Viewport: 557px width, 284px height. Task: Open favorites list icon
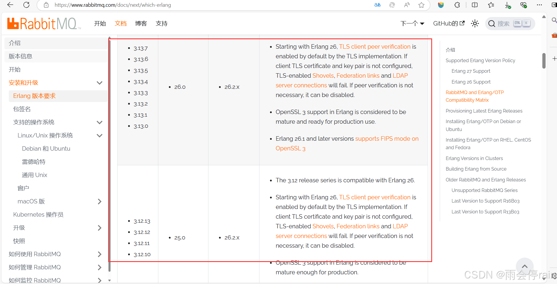pyautogui.click(x=491, y=5)
